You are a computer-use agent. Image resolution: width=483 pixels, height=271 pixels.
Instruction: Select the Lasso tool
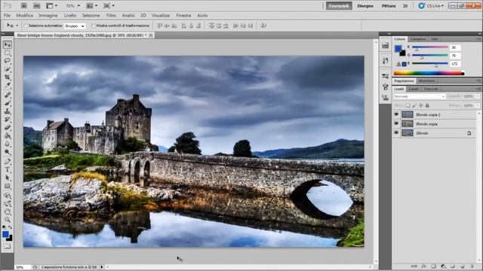click(x=8, y=61)
